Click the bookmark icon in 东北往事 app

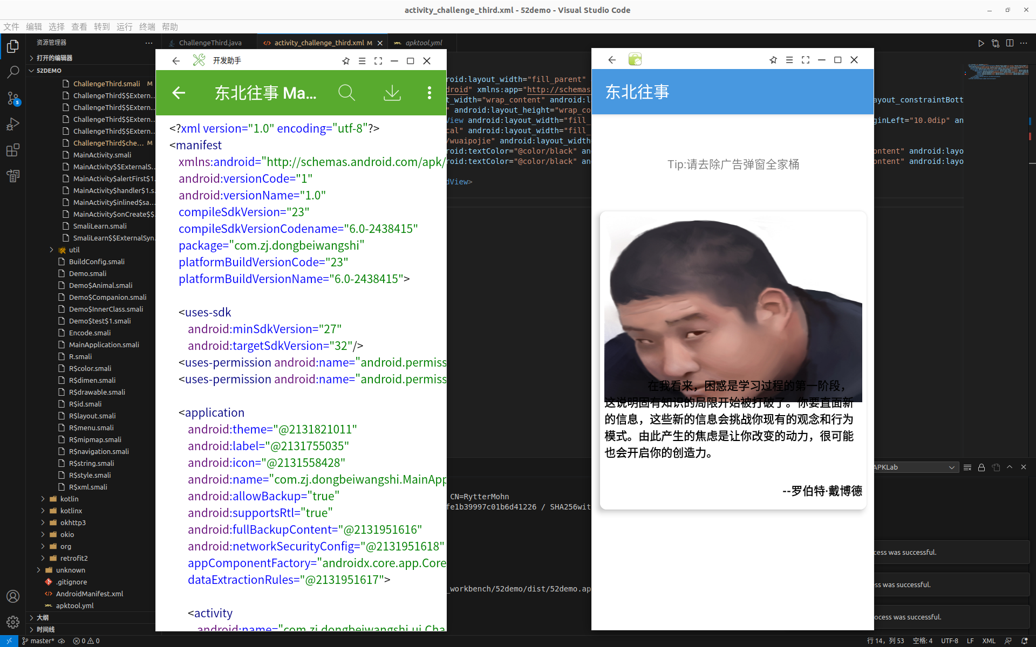click(773, 60)
